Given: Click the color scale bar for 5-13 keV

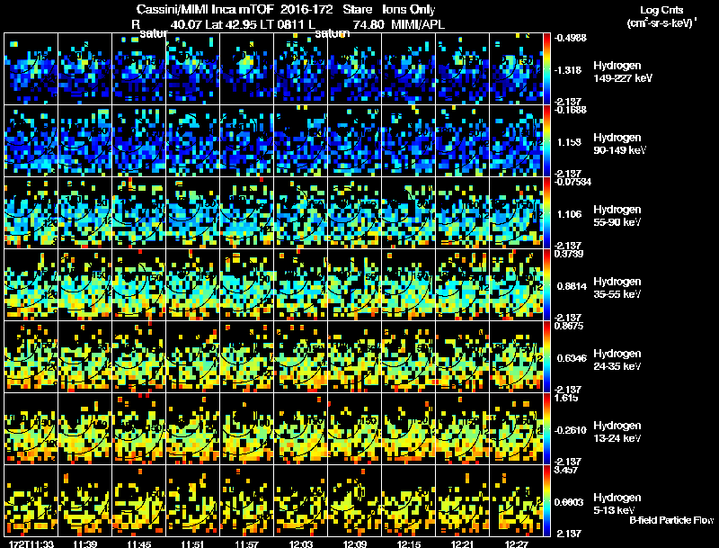Looking at the screenshot, I should click(x=546, y=500).
